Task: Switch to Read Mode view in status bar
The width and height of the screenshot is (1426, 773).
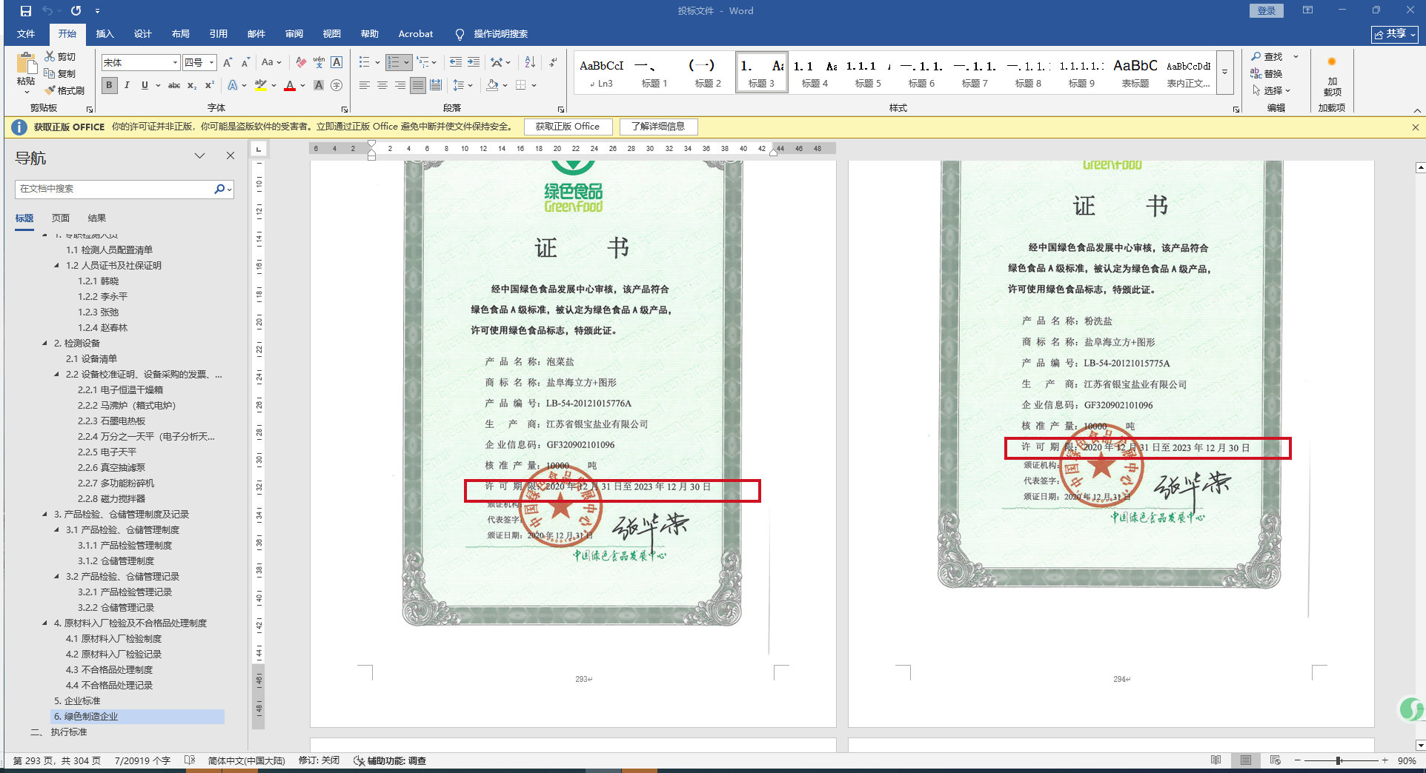Action: [1216, 760]
